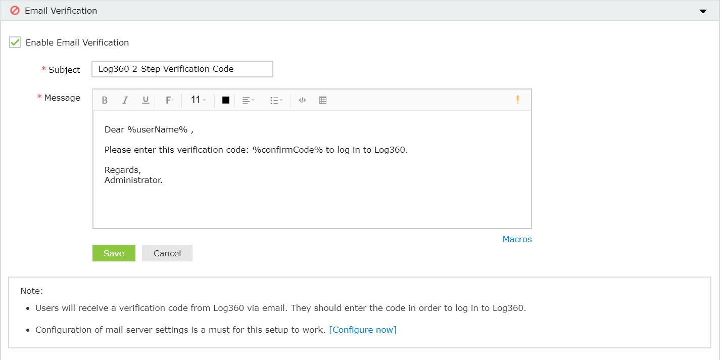Disable the Enable Email Verification option

(x=14, y=42)
